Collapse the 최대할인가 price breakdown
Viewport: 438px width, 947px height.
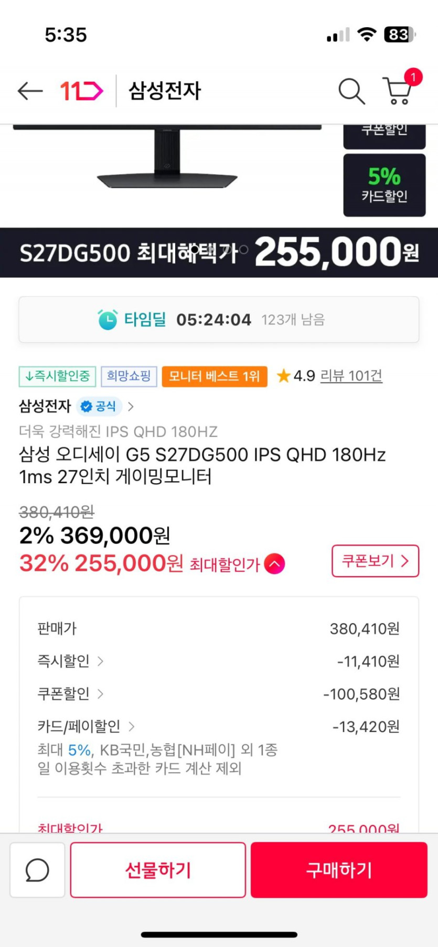pyautogui.click(x=275, y=564)
